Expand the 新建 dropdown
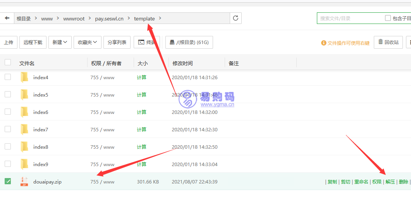Viewport: 411px width, 197px height. [60, 42]
